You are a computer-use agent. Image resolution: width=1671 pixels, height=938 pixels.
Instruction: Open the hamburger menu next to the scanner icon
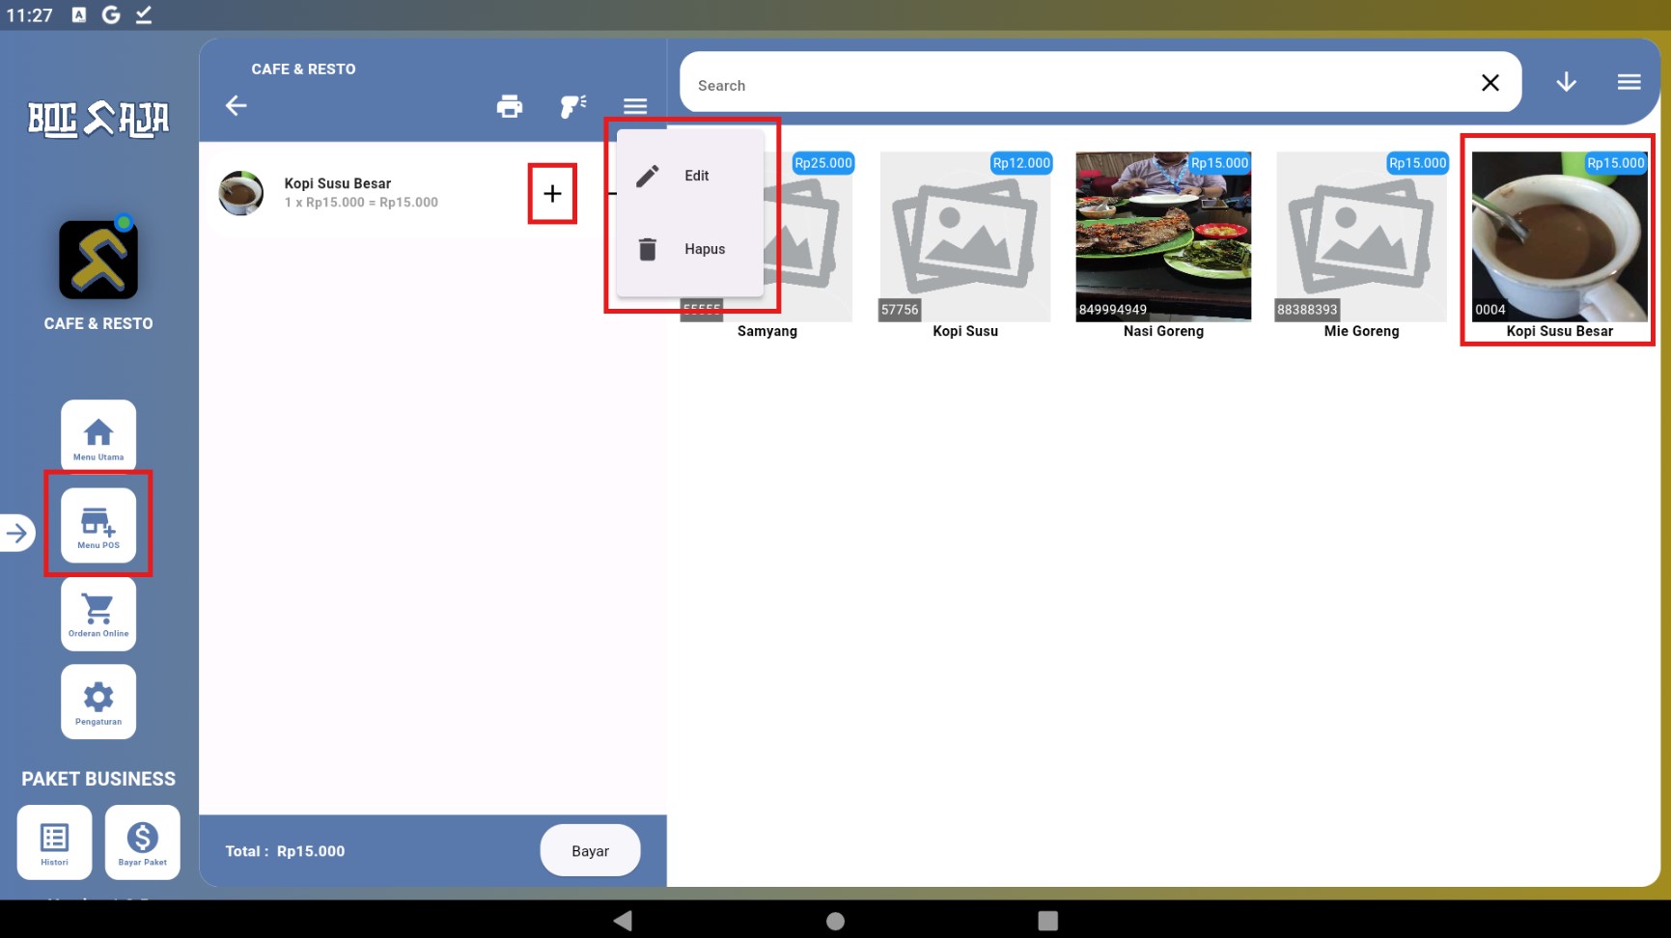pos(635,106)
